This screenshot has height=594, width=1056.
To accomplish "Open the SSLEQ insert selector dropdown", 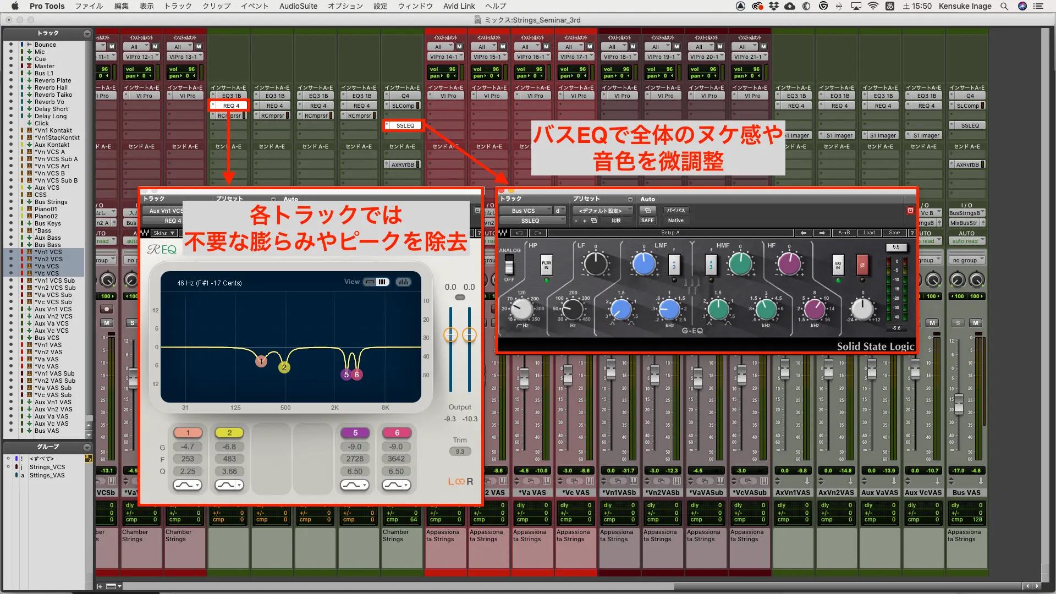I will [532, 221].
